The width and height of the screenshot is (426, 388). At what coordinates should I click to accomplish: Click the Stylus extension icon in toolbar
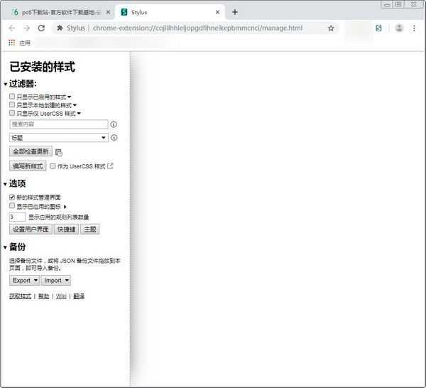click(x=378, y=28)
